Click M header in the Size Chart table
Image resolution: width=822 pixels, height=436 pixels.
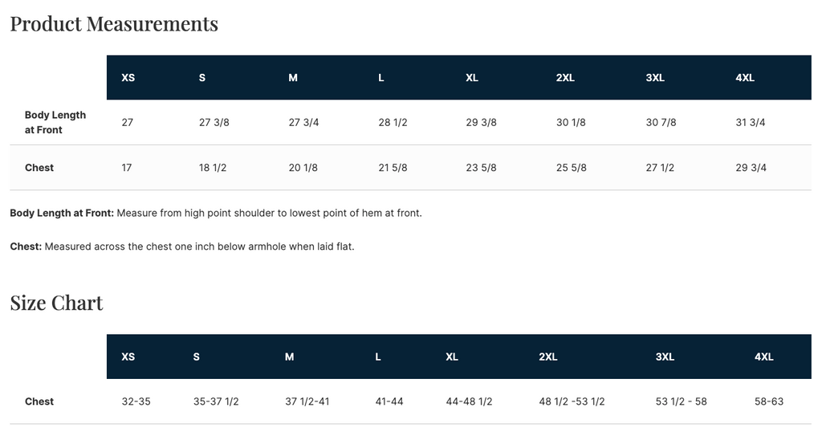click(x=289, y=357)
